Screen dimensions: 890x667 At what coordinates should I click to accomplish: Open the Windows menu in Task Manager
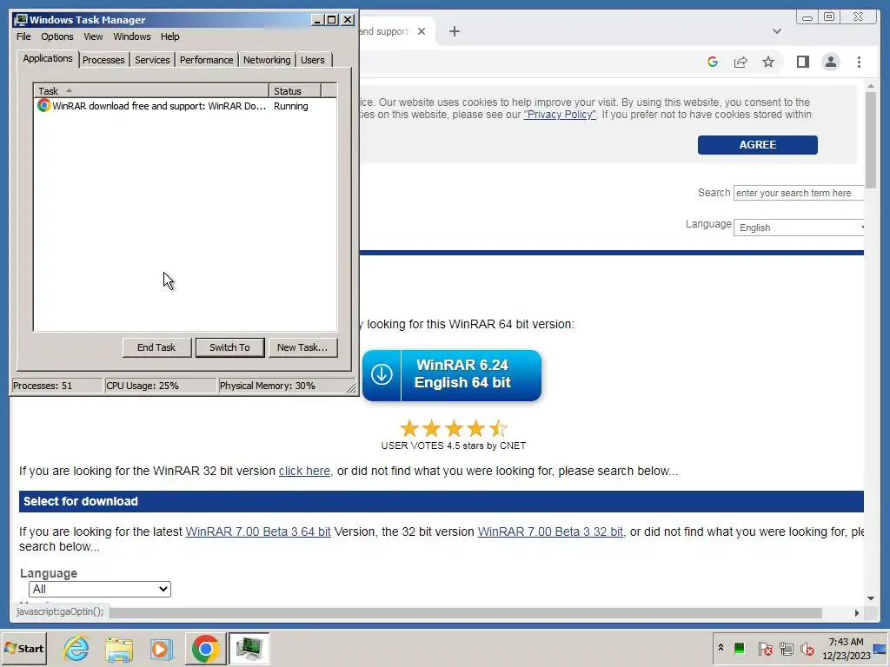(x=132, y=36)
